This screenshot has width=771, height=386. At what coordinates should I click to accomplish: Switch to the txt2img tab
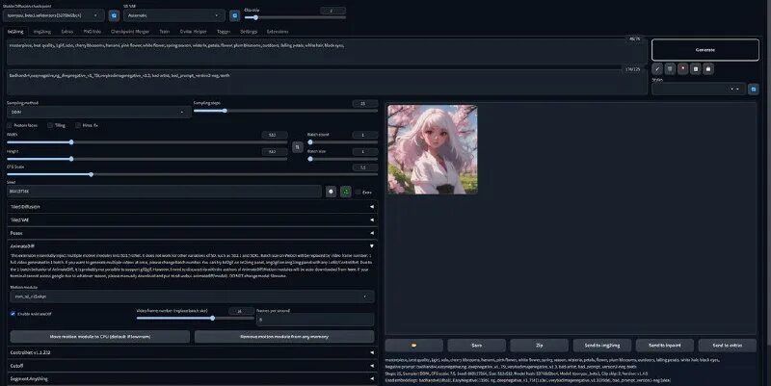15,32
